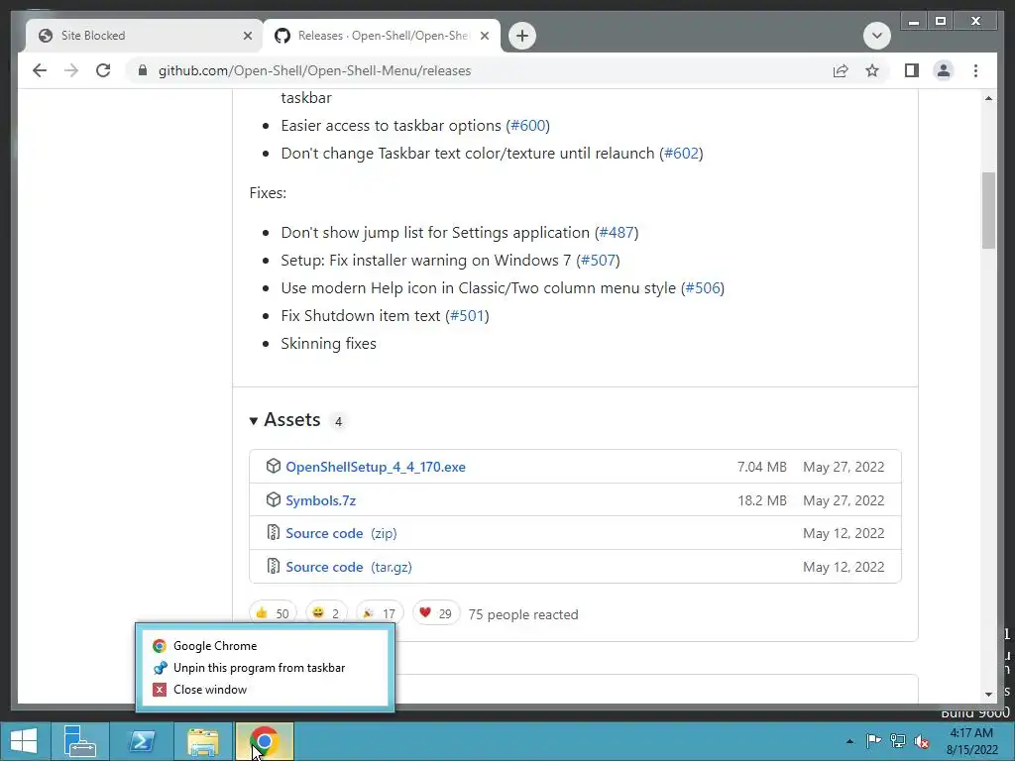Screen dimensions: 1015x761
Task: Open the Chrome profile avatar
Action: [944, 70]
